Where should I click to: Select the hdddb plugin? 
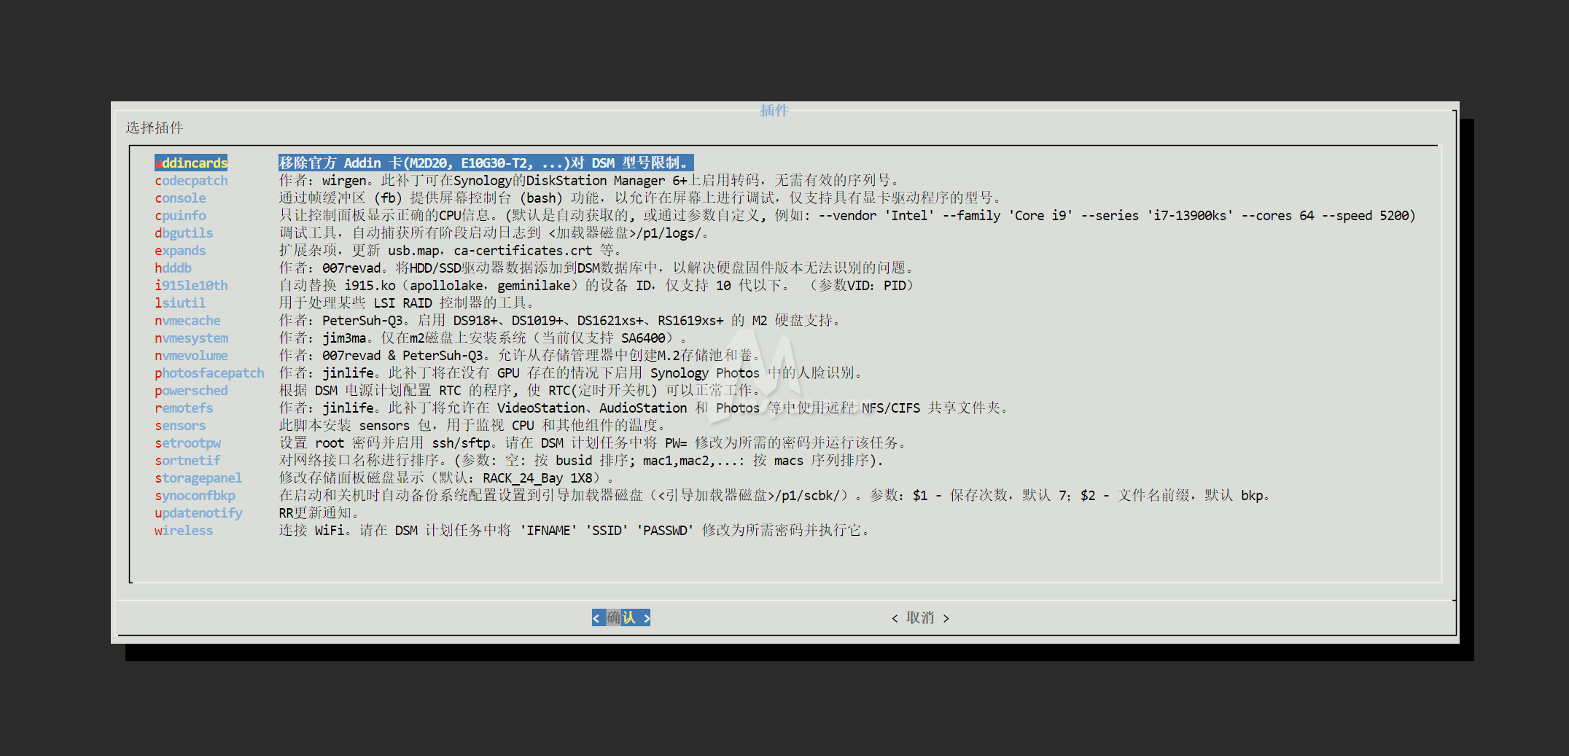point(173,268)
